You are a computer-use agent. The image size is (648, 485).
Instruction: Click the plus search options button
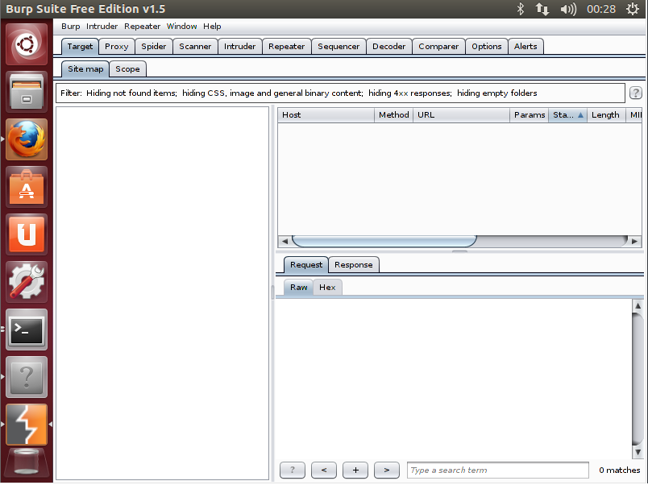355,470
